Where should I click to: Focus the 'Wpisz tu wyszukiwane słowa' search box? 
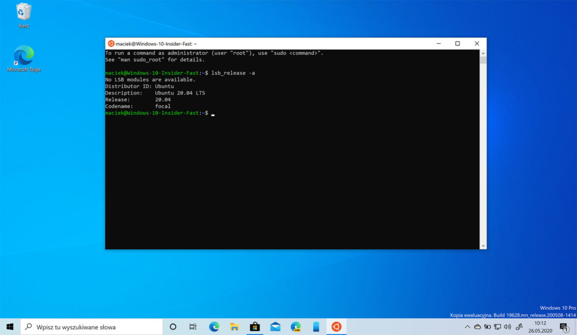91,326
